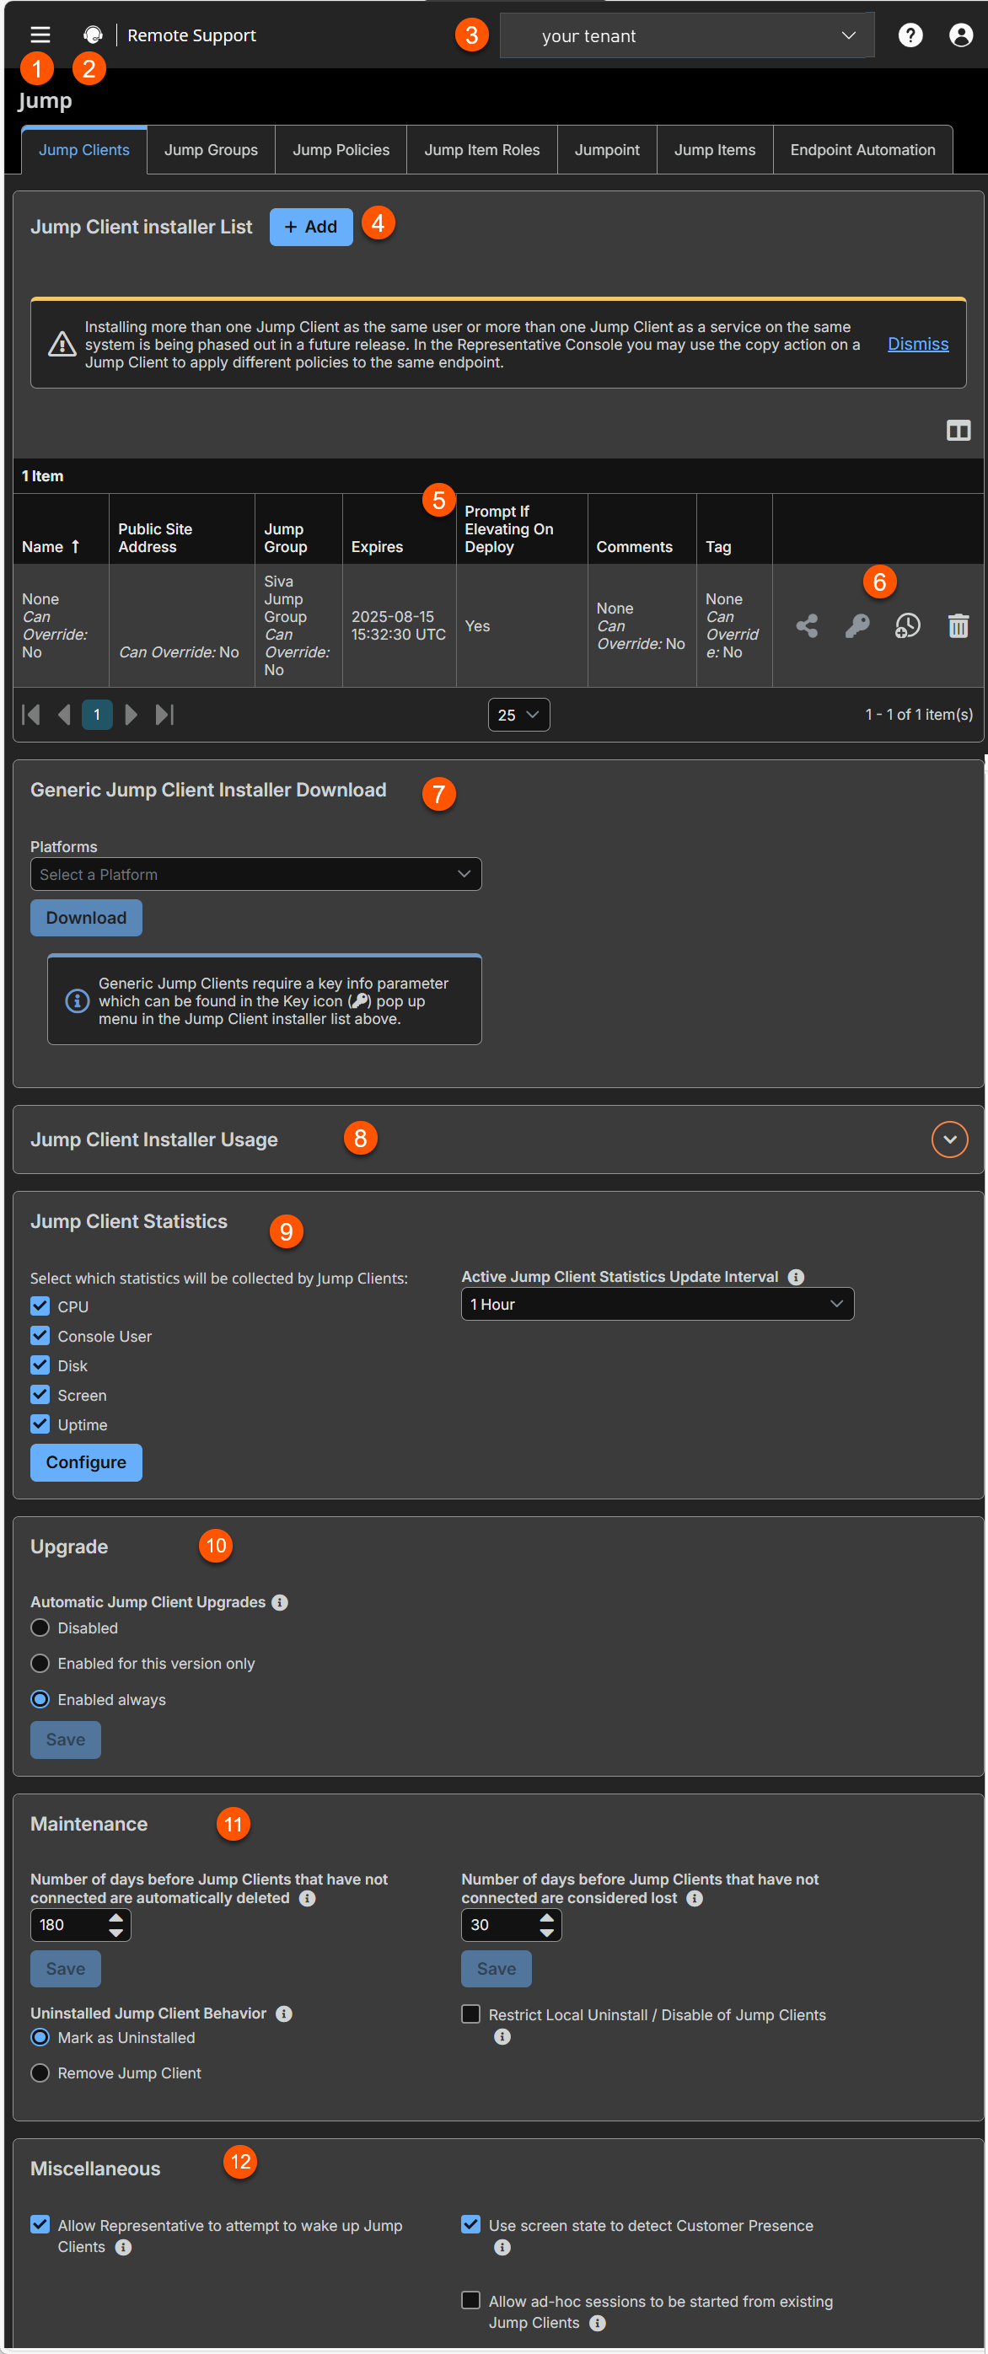Screen dimensions: 988x2354
Task: Save the considered lost days value
Action: point(497,1968)
